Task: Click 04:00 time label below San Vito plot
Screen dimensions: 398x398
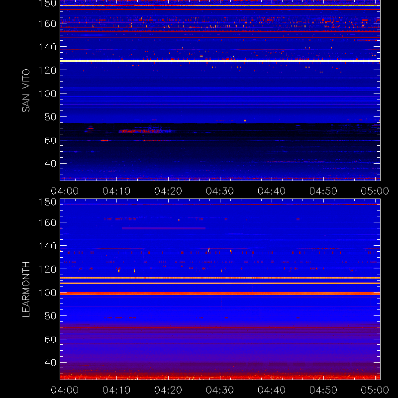Action: 65,191
